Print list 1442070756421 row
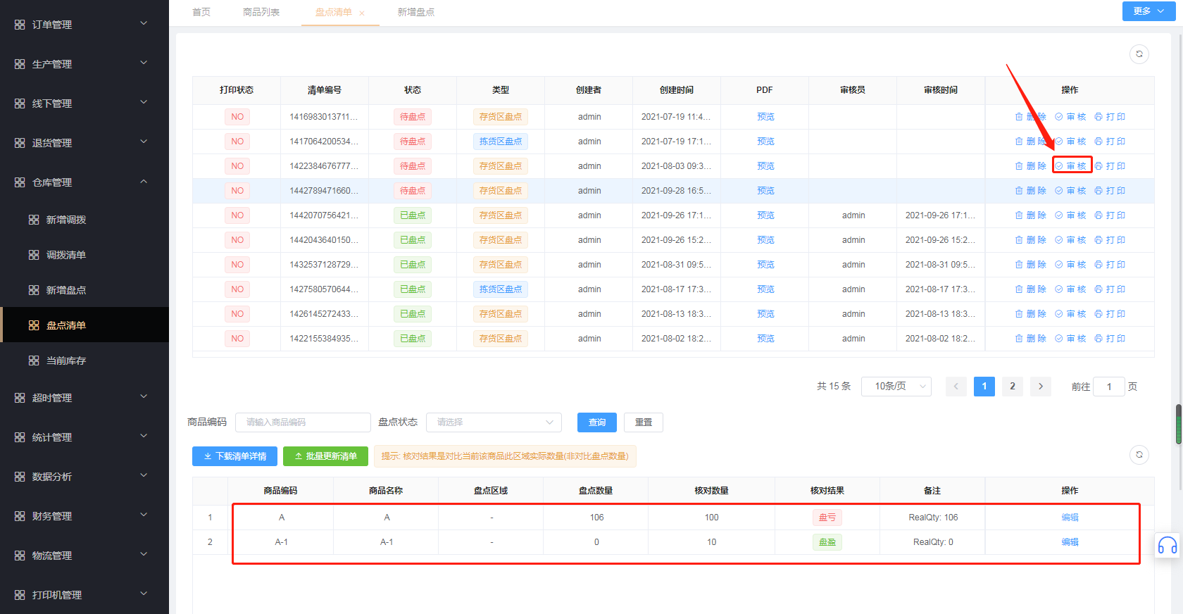The image size is (1183, 614). pos(1110,215)
